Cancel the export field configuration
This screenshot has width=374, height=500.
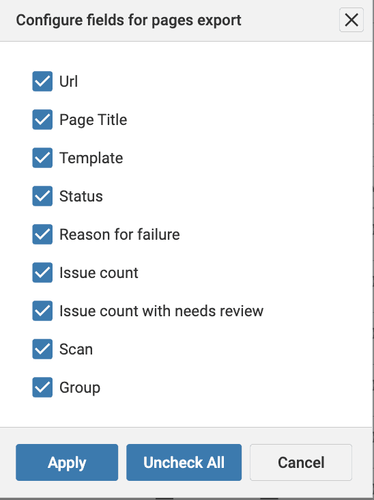pyautogui.click(x=301, y=462)
